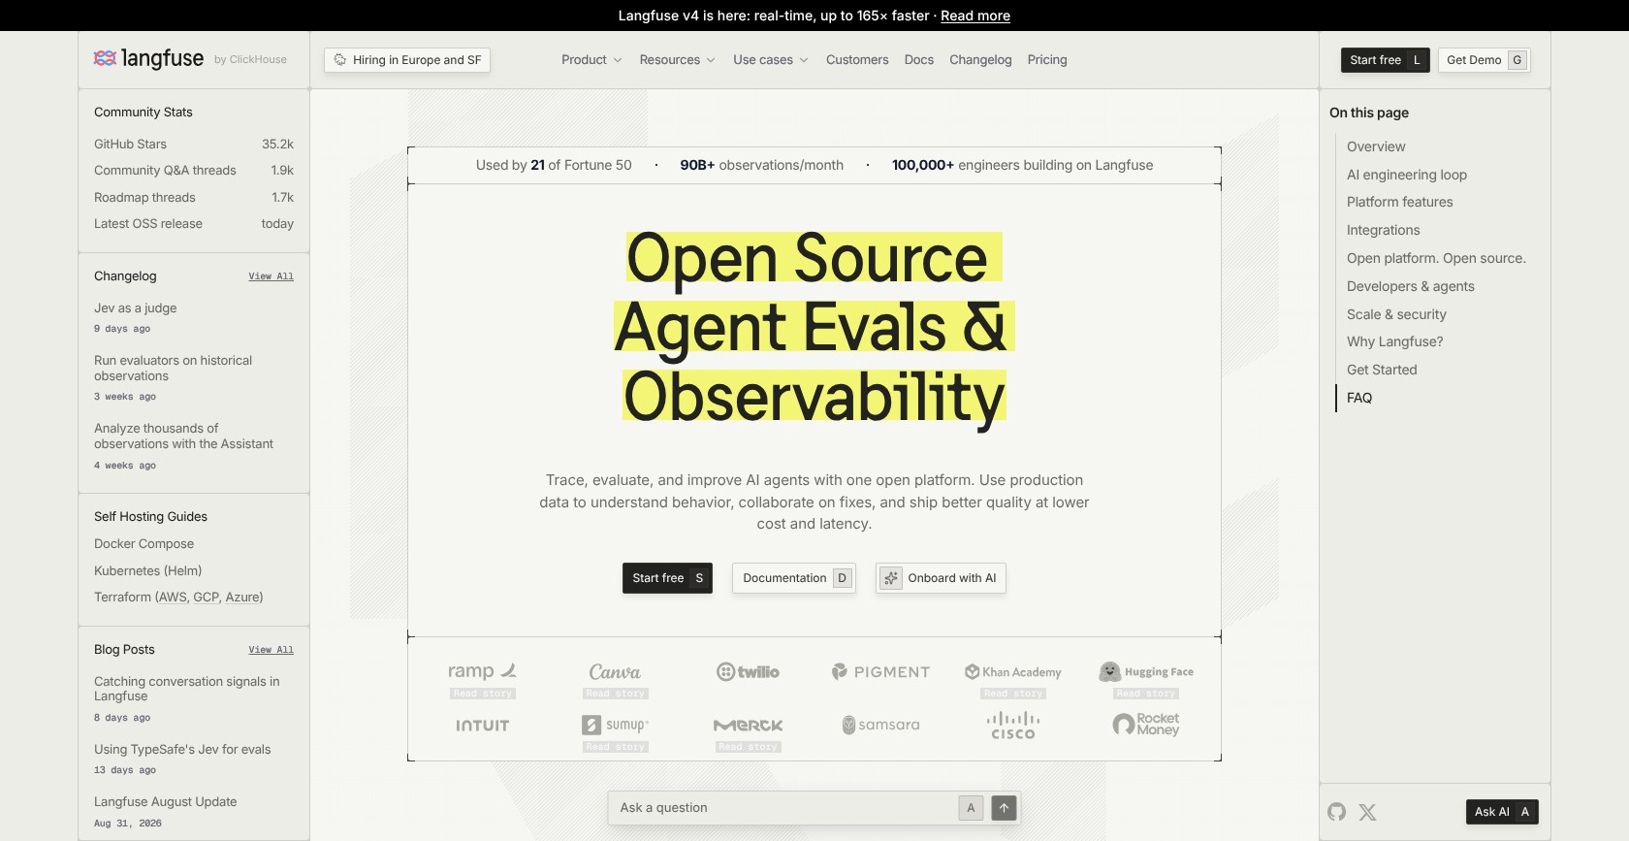
Task: Open the Rocket Money customer logo
Action: (x=1146, y=725)
